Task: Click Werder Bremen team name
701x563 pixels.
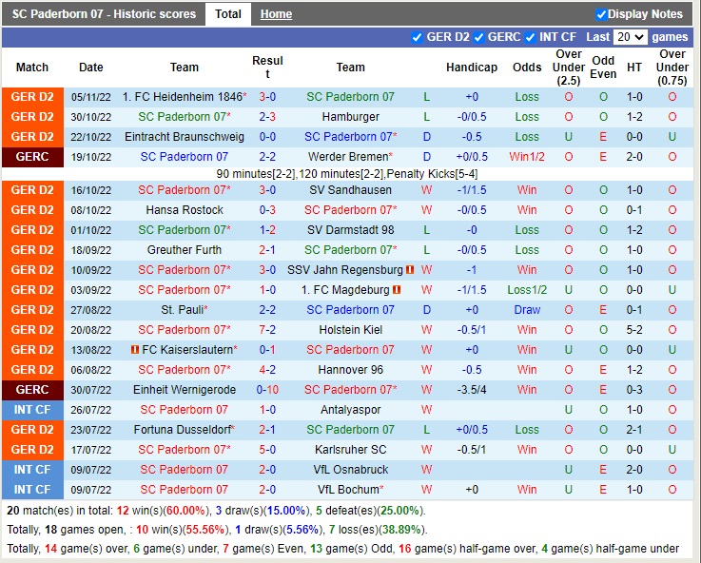Action: coord(348,157)
